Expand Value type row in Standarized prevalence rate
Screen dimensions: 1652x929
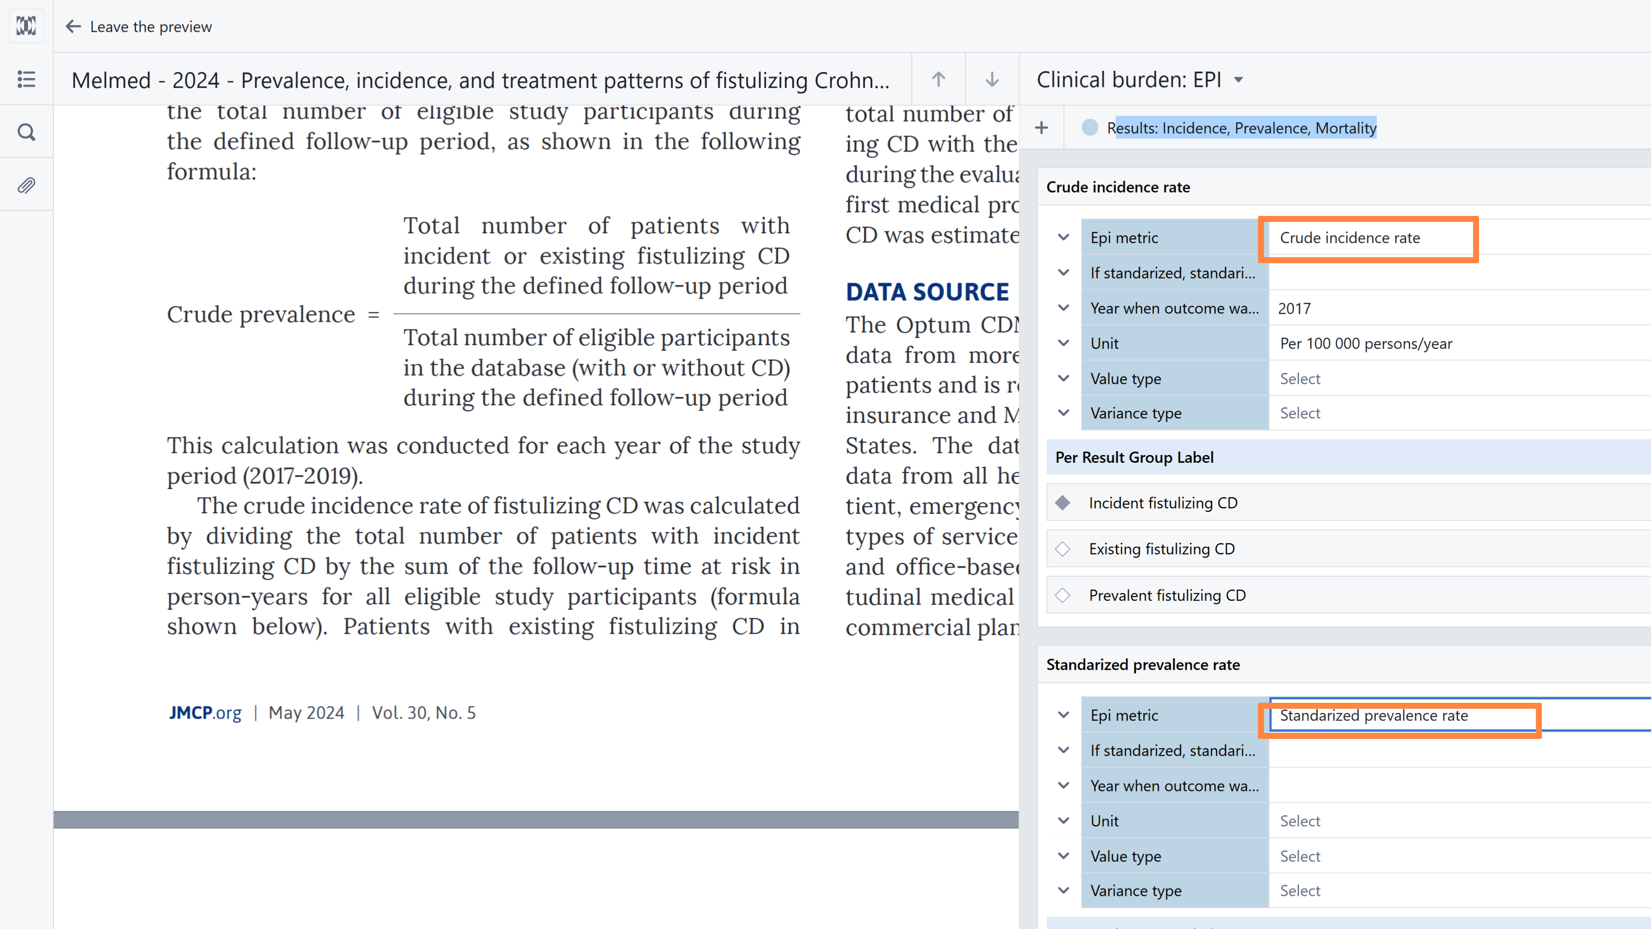[1063, 856]
